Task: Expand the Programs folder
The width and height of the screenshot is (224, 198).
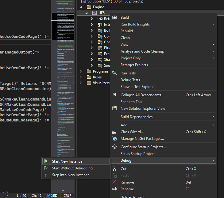Action: point(81,71)
